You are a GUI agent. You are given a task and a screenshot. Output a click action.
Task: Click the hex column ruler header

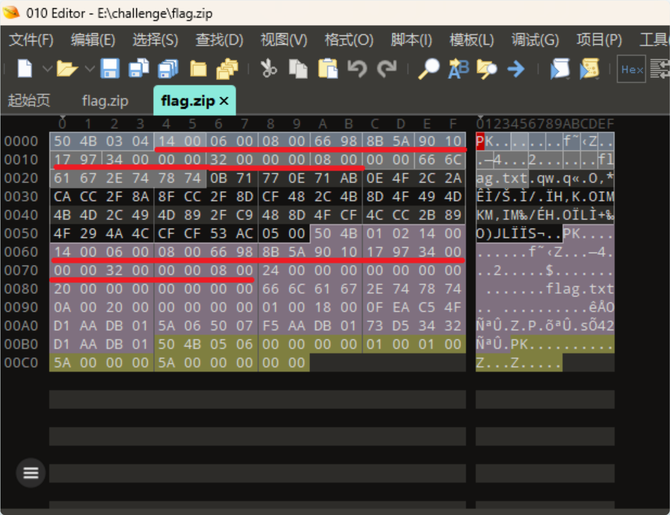tap(257, 124)
